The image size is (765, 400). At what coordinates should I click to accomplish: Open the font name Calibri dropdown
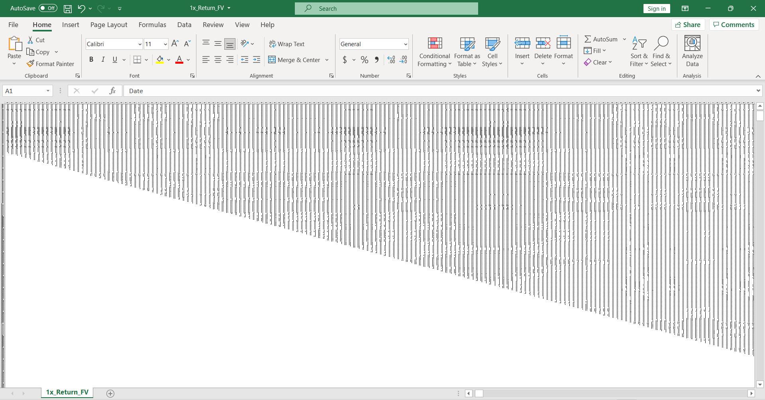[x=139, y=44]
